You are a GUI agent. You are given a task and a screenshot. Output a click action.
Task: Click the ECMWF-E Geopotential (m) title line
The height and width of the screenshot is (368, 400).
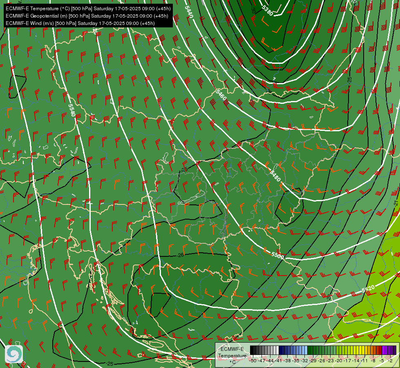click(x=87, y=16)
